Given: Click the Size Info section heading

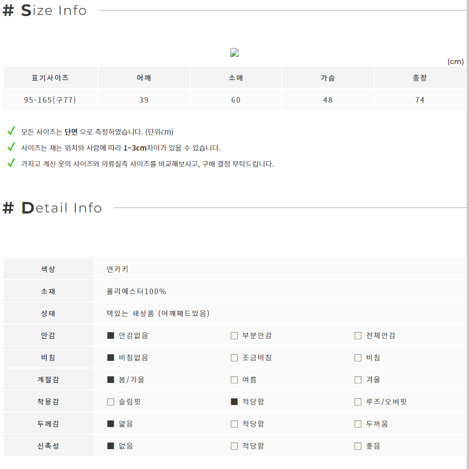Looking at the screenshot, I should click(45, 10).
